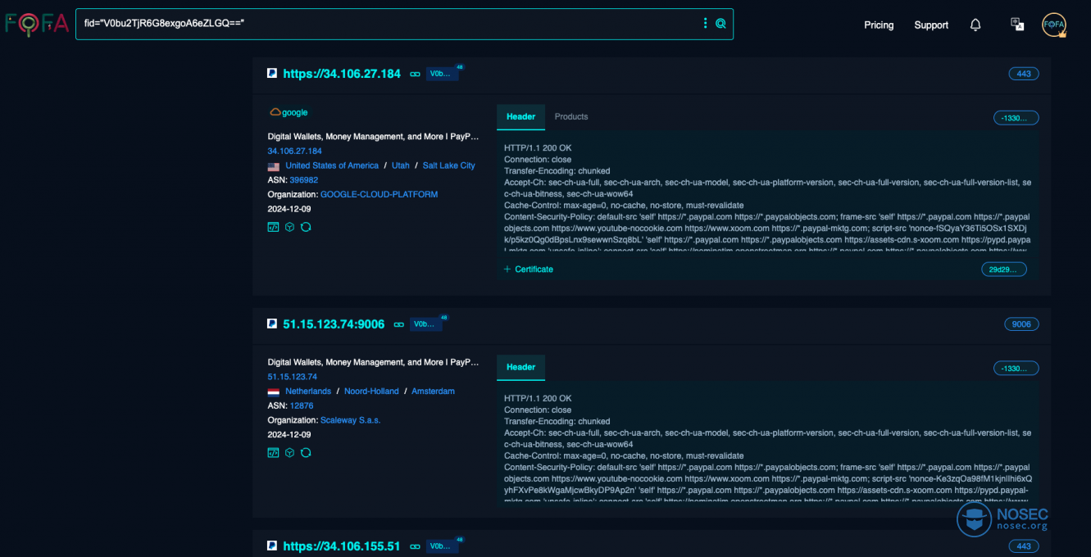Click the chain link icon next to https://34.106.27.184
Image resolution: width=1091 pixels, height=557 pixels.
tap(415, 74)
